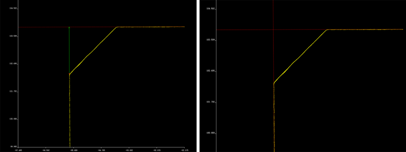Click the -92.978 label on the X axis
406x152 pixels.
coord(156,149)
